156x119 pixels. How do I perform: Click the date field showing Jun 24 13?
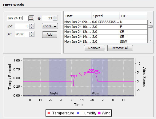(17, 18)
